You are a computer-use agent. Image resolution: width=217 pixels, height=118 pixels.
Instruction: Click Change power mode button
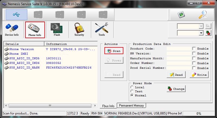click(176, 89)
